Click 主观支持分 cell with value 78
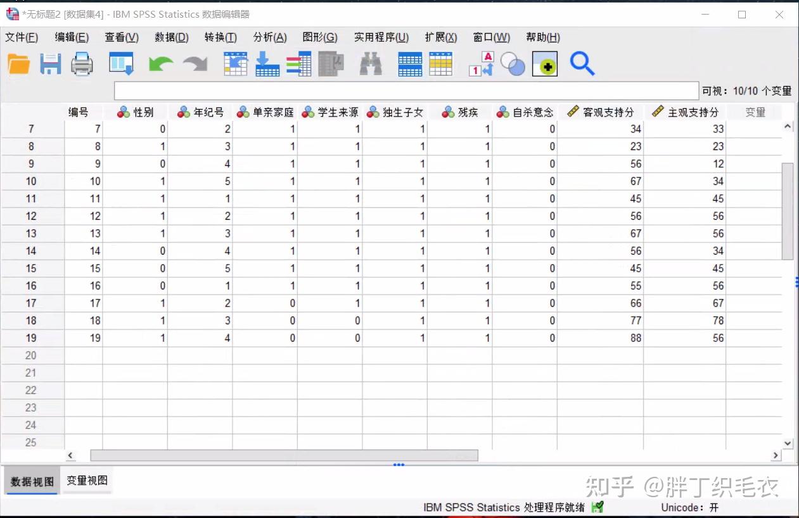Viewport: 799px width, 518px height. [685, 320]
